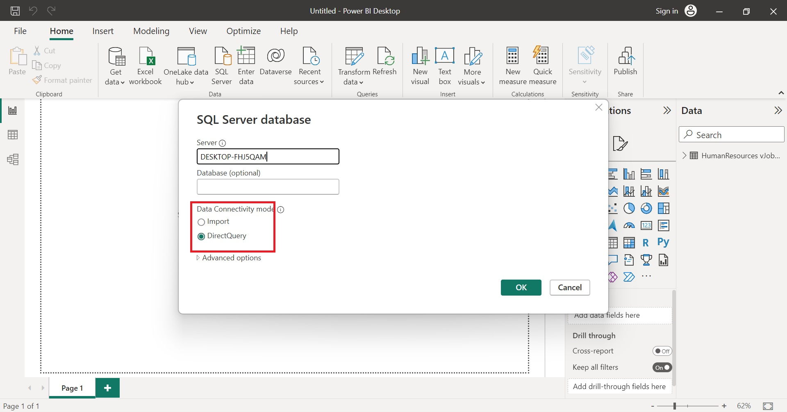
Task: Refresh the data queries
Action: pos(384,61)
